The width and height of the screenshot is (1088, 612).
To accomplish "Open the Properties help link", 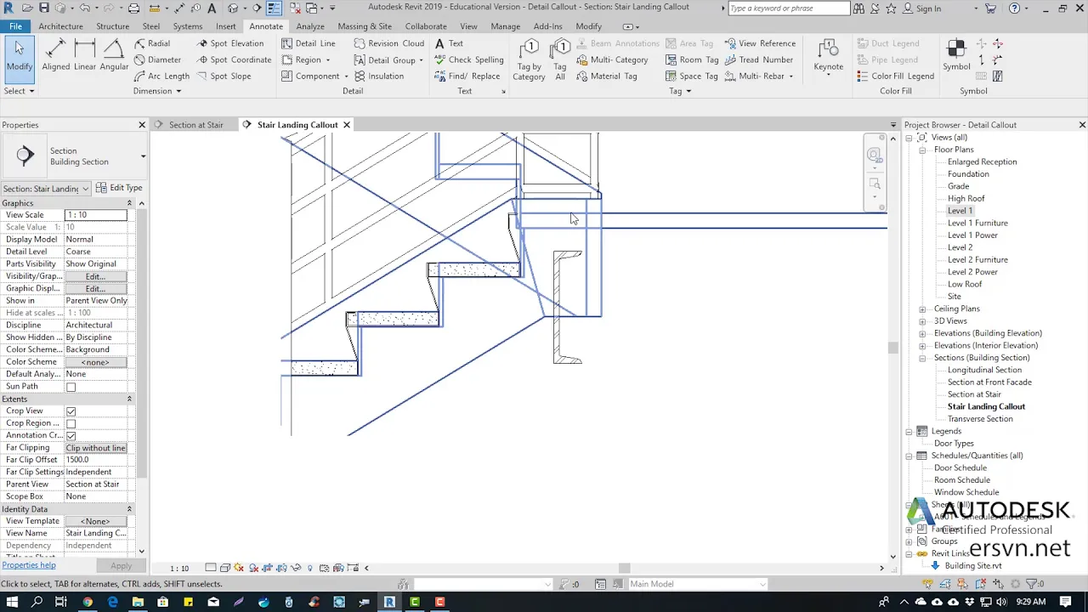I will tap(29, 565).
